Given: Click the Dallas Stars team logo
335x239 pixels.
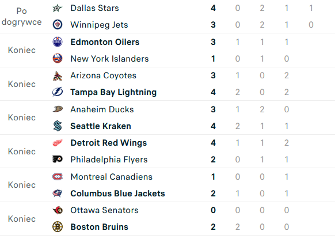Looking at the screenshot, I should [57, 8].
